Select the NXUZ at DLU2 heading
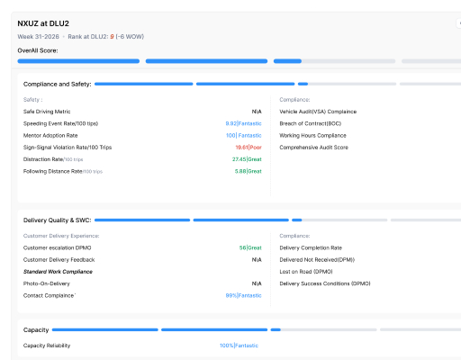 [43, 23]
